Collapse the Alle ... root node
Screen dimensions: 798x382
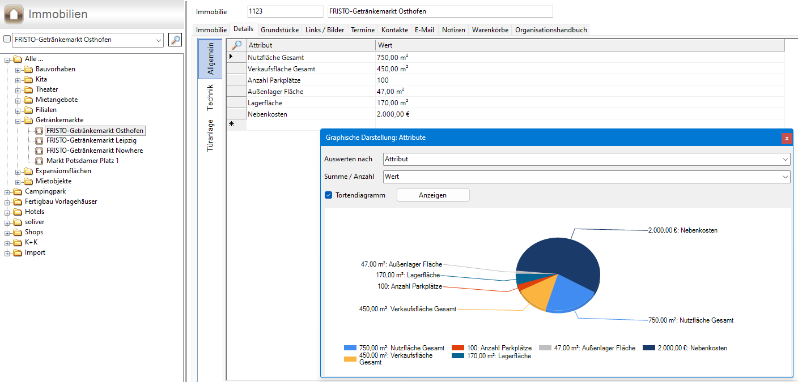coord(7,59)
